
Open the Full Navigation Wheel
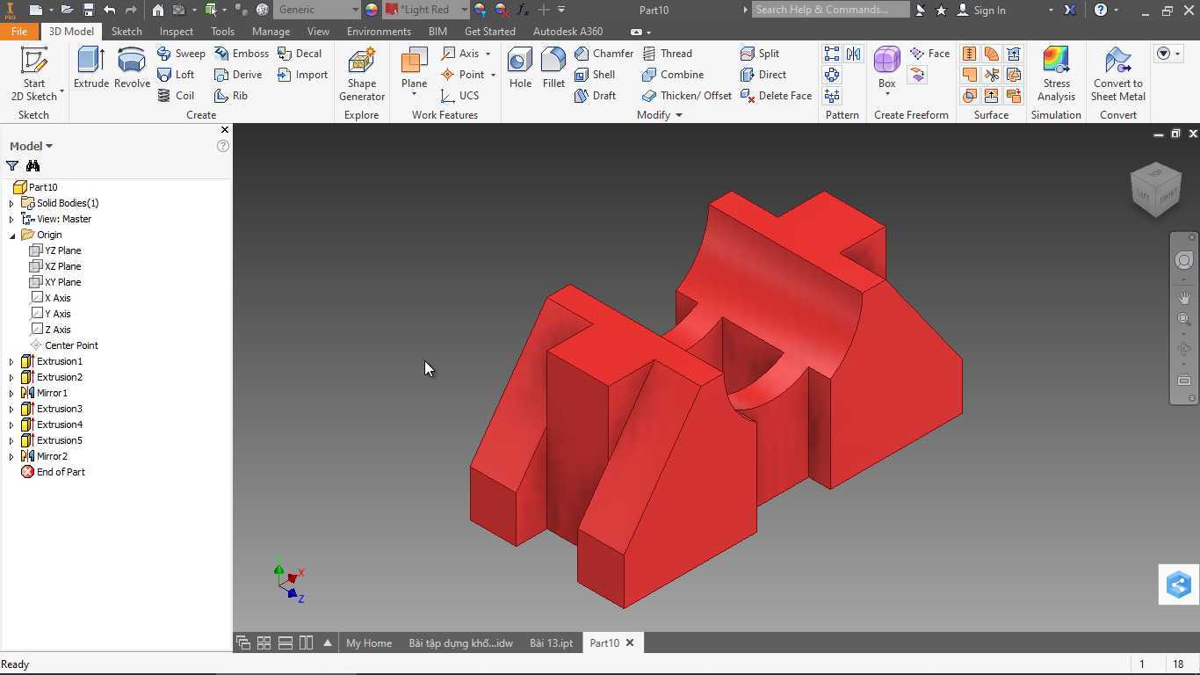click(x=1184, y=260)
